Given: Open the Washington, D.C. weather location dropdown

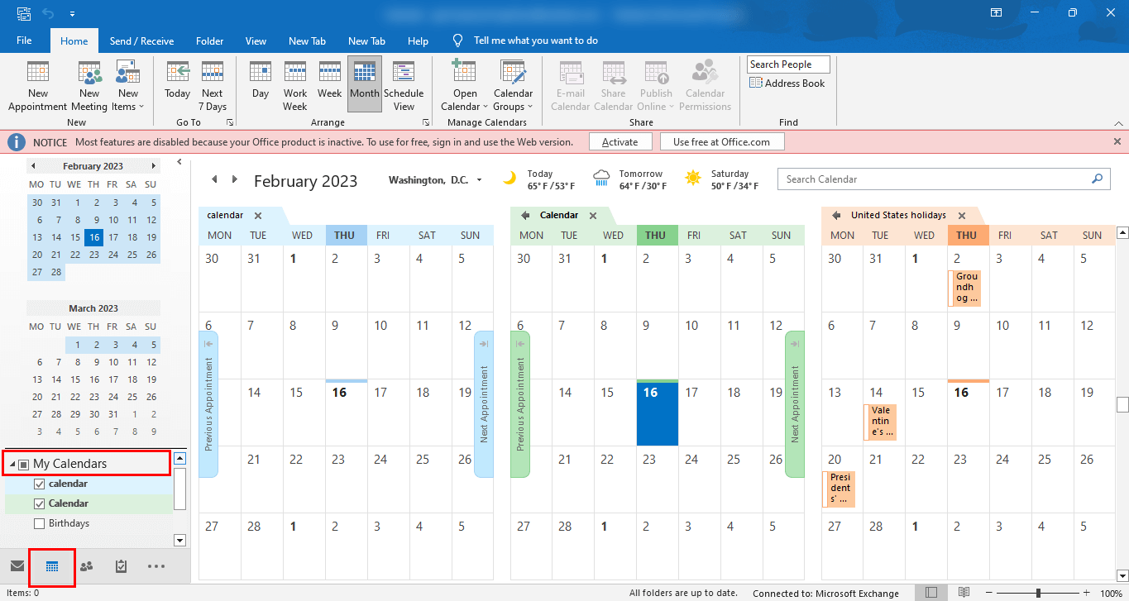Looking at the screenshot, I should (479, 180).
